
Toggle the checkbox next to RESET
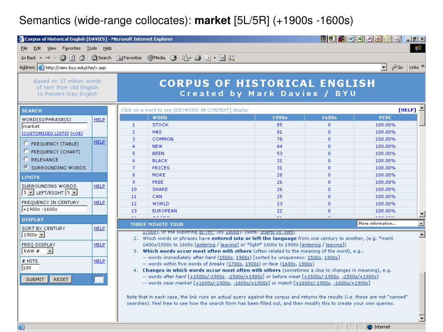[x=99, y=280]
